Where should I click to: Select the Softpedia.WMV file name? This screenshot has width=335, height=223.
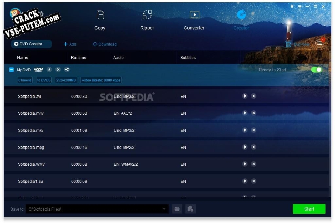[x=31, y=164]
